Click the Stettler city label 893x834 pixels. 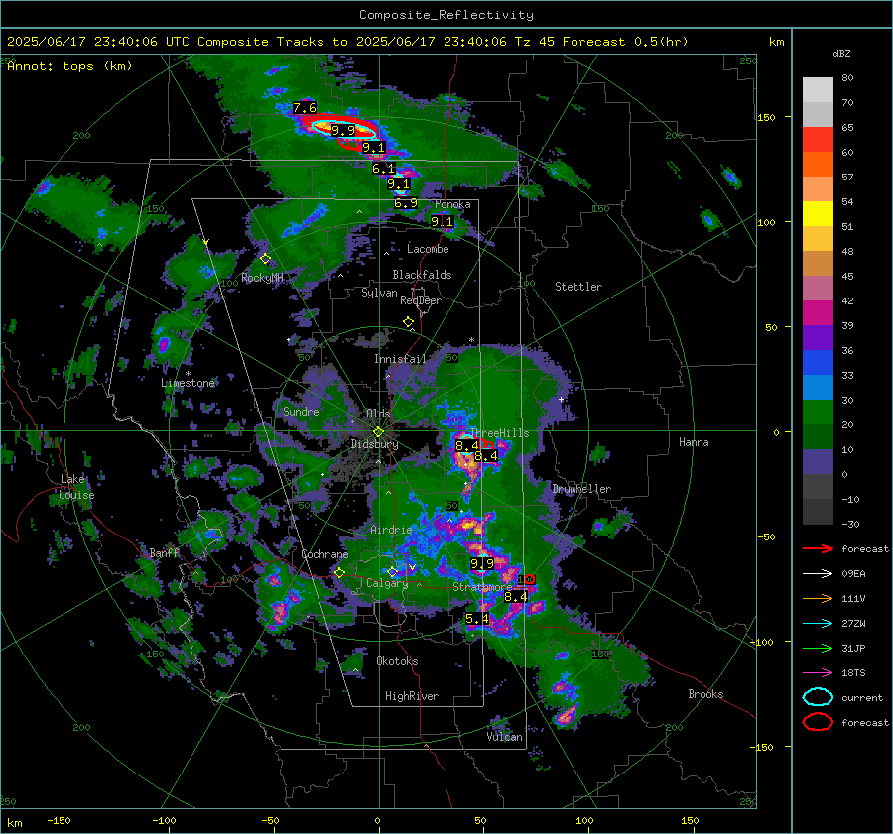point(578,287)
